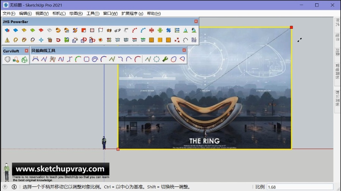Click the white plane icon in JHS PowerBar

50,30
